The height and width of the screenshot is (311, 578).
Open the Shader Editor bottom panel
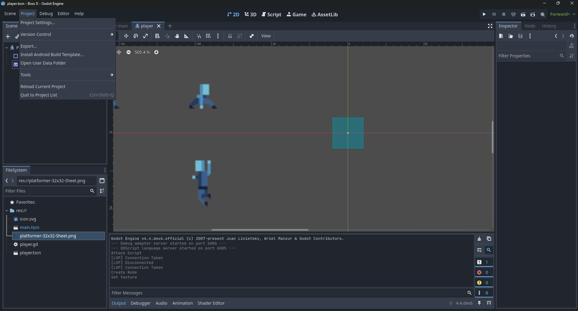(211, 303)
